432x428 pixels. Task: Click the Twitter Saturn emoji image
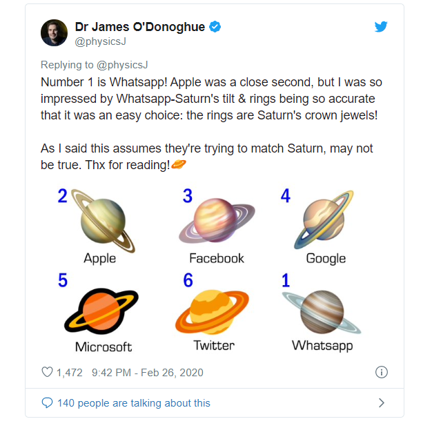pos(214,311)
